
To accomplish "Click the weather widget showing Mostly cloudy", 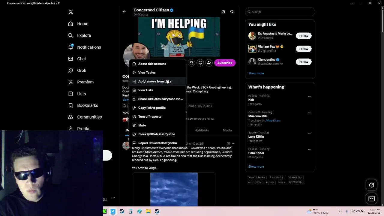I will (317, 211).
